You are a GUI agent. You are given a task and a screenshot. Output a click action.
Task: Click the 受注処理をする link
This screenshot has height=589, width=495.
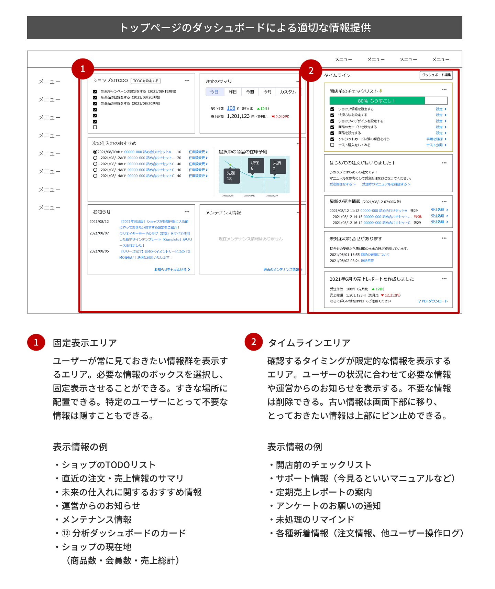[342, 184]
